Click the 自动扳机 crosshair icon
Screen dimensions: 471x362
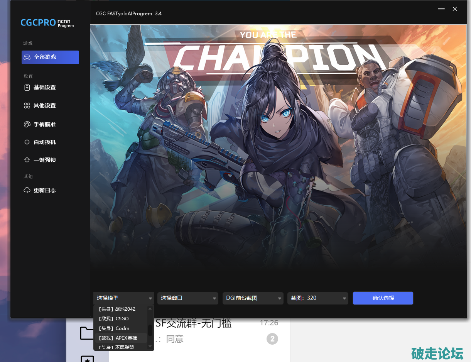27,142
